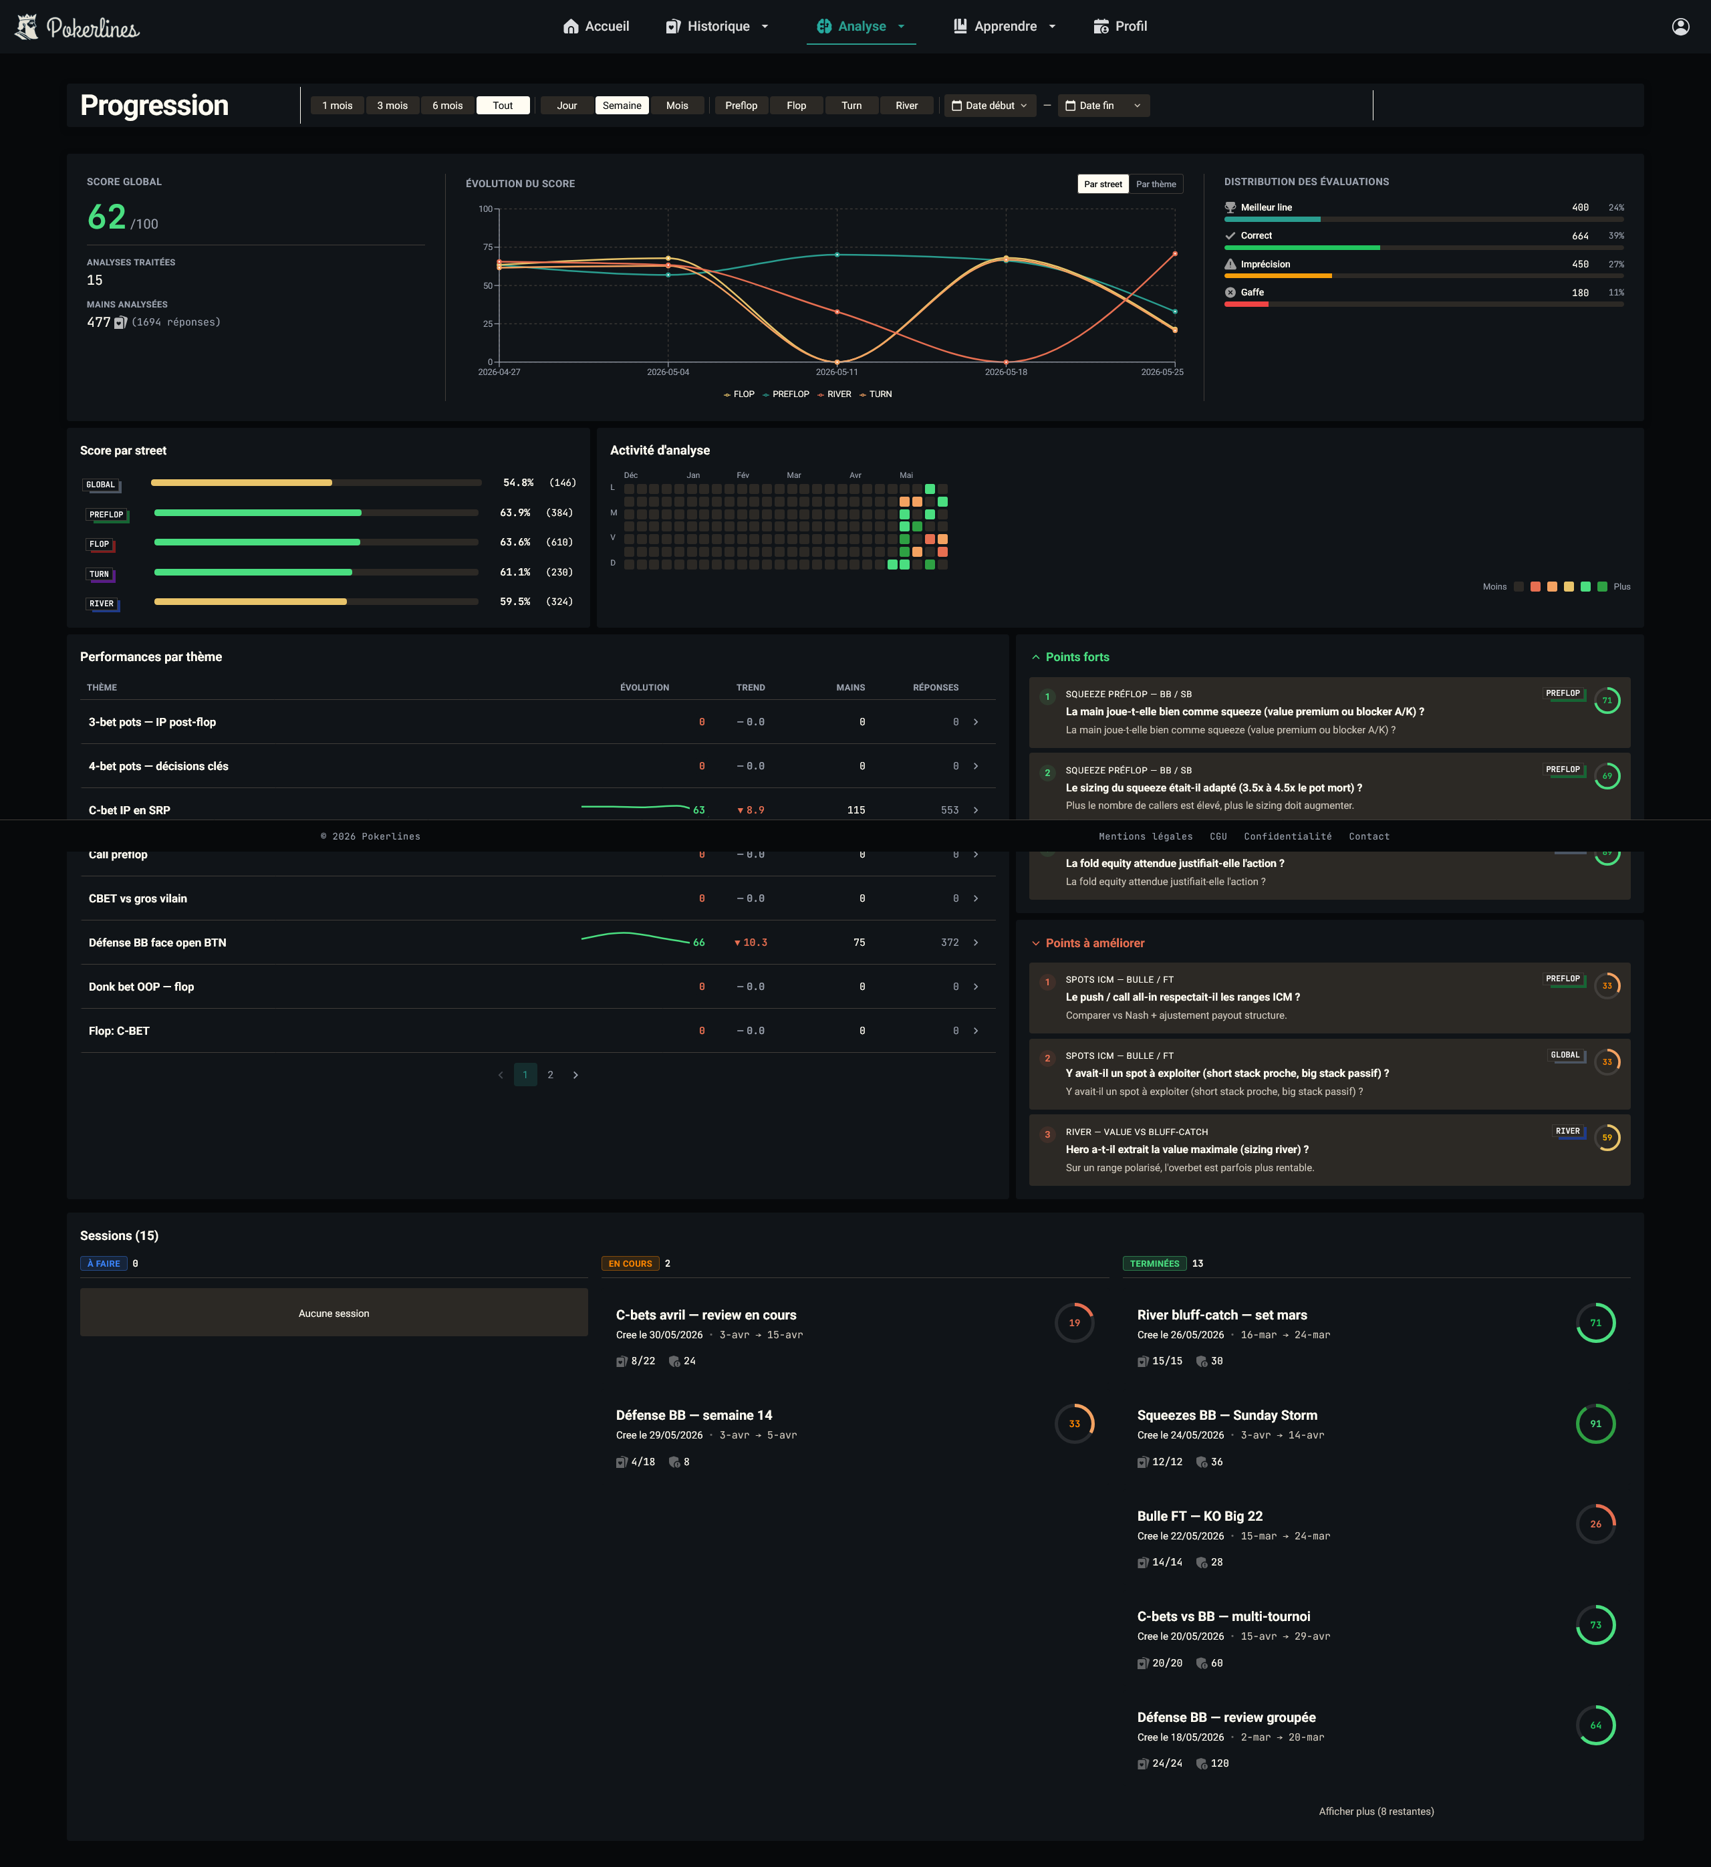Screen dimensions: 1711x1867
Task: Click the Apprendre book icon
Action: click(x=960, y=27)
